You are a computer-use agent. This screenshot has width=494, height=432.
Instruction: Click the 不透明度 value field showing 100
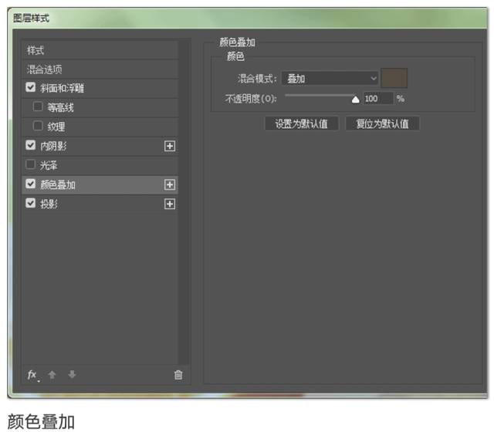coord(378,99)
